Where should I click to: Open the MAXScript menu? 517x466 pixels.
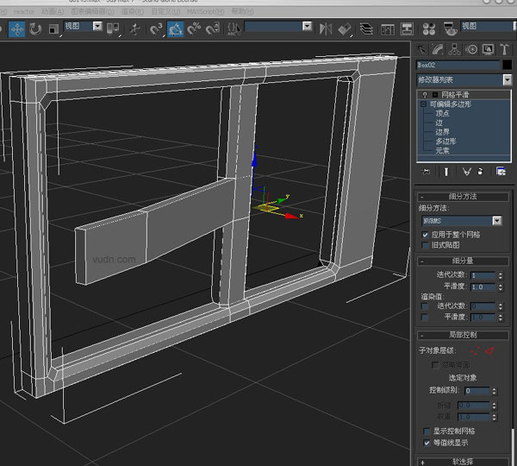click(x=205, y=11)
